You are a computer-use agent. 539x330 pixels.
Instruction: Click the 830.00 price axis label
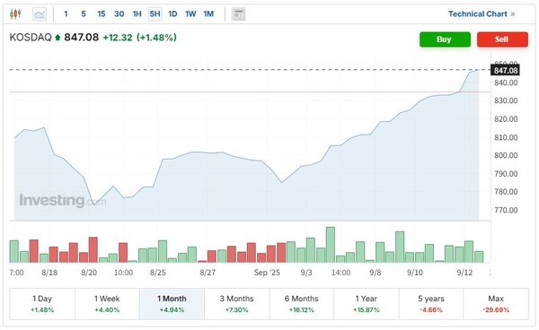coord(506,100)
